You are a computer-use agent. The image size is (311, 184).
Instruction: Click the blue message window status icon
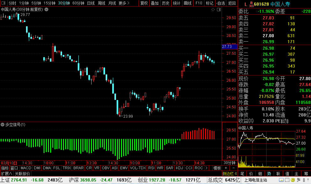coord(281,180)
